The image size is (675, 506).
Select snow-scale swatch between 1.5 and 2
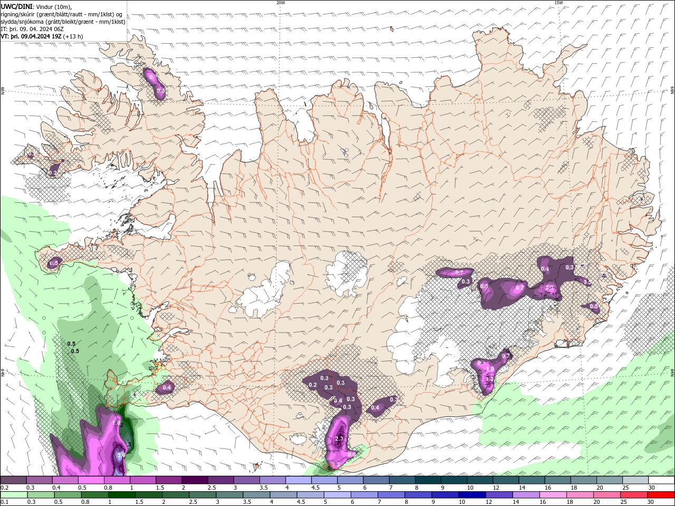click(169, 480)
